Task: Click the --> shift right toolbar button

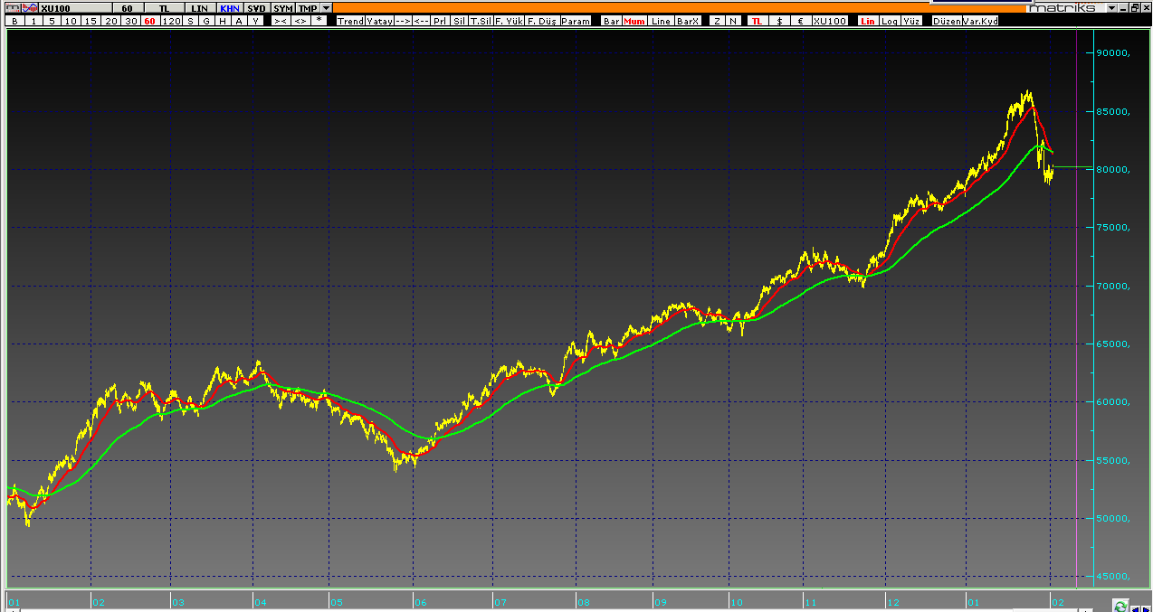Action: pyautogui.click(x=403, y=21)
